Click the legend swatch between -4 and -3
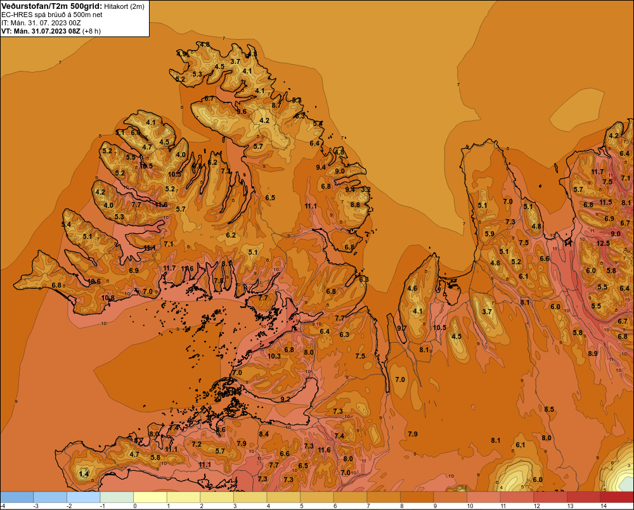 pos(17,497)
